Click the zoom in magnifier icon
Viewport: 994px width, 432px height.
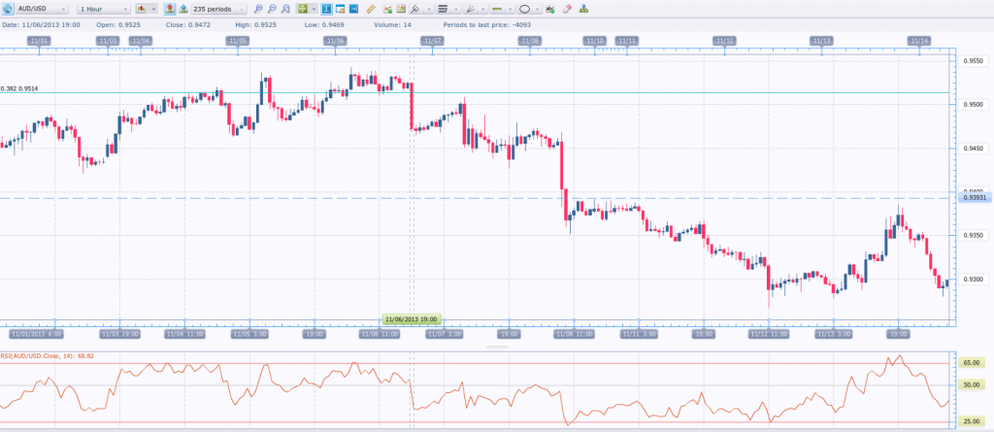pyautogui.click(x=258, y=9)
